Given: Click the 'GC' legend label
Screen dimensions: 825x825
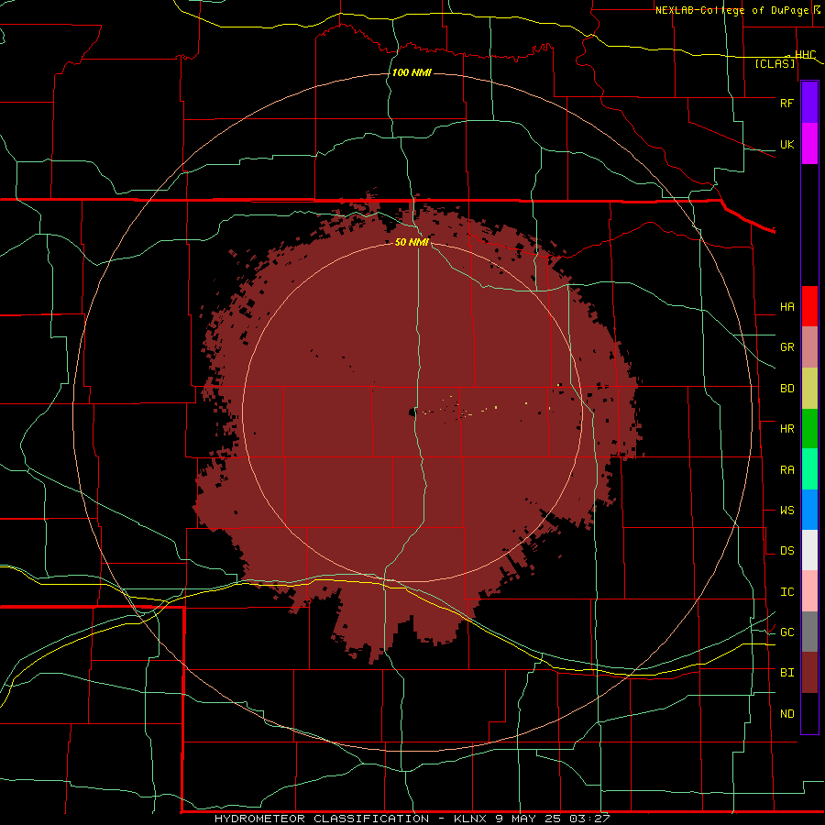Looking at the screenshot, I should 786,632.
